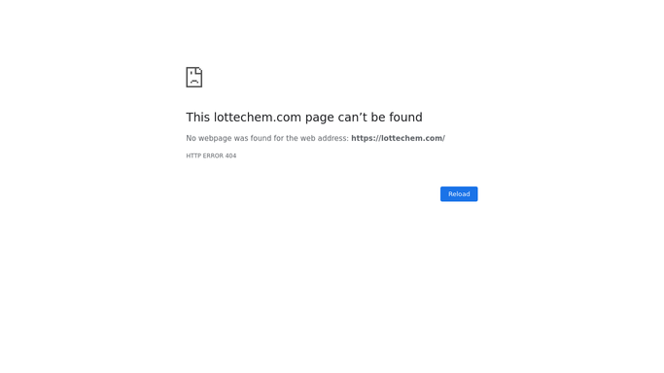Select the heading "This lottechem.com page can't be found"
Screen dimensions: 664x373
coord(304,118)
